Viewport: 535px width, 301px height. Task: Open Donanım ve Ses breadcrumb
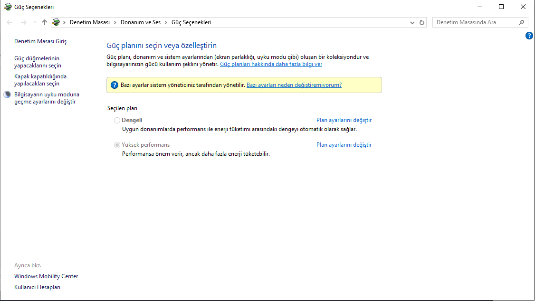point(141,22)
